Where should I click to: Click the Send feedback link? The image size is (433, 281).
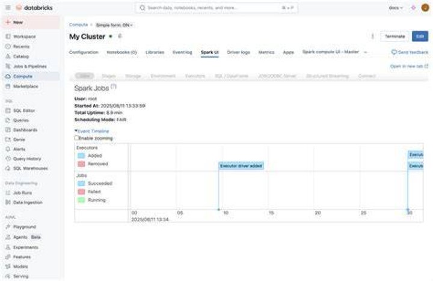click(x=410, y=52)
